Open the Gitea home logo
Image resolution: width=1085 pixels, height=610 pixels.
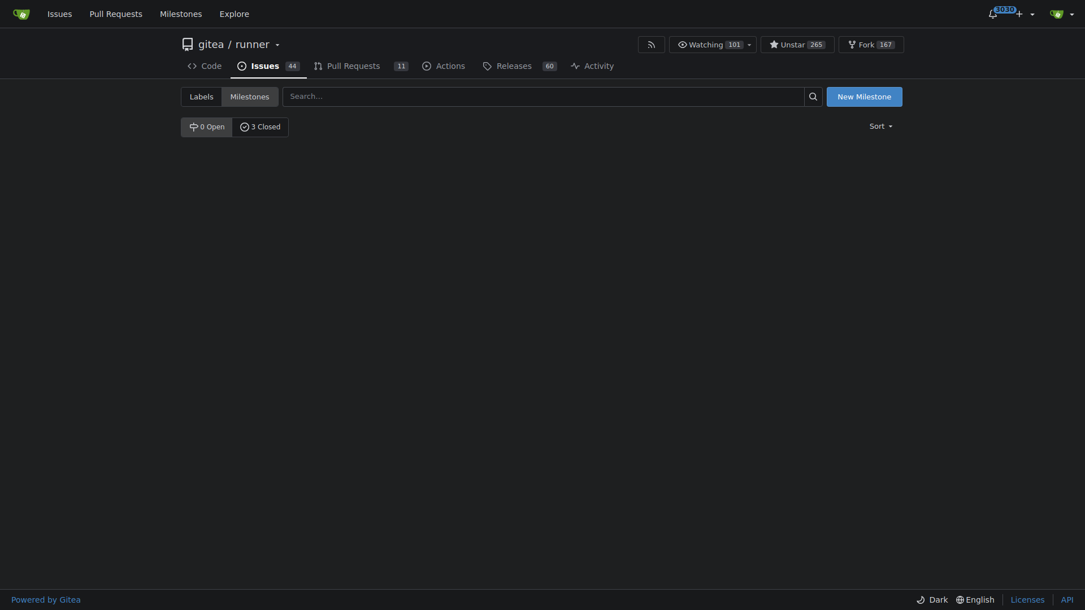point(21,14)
